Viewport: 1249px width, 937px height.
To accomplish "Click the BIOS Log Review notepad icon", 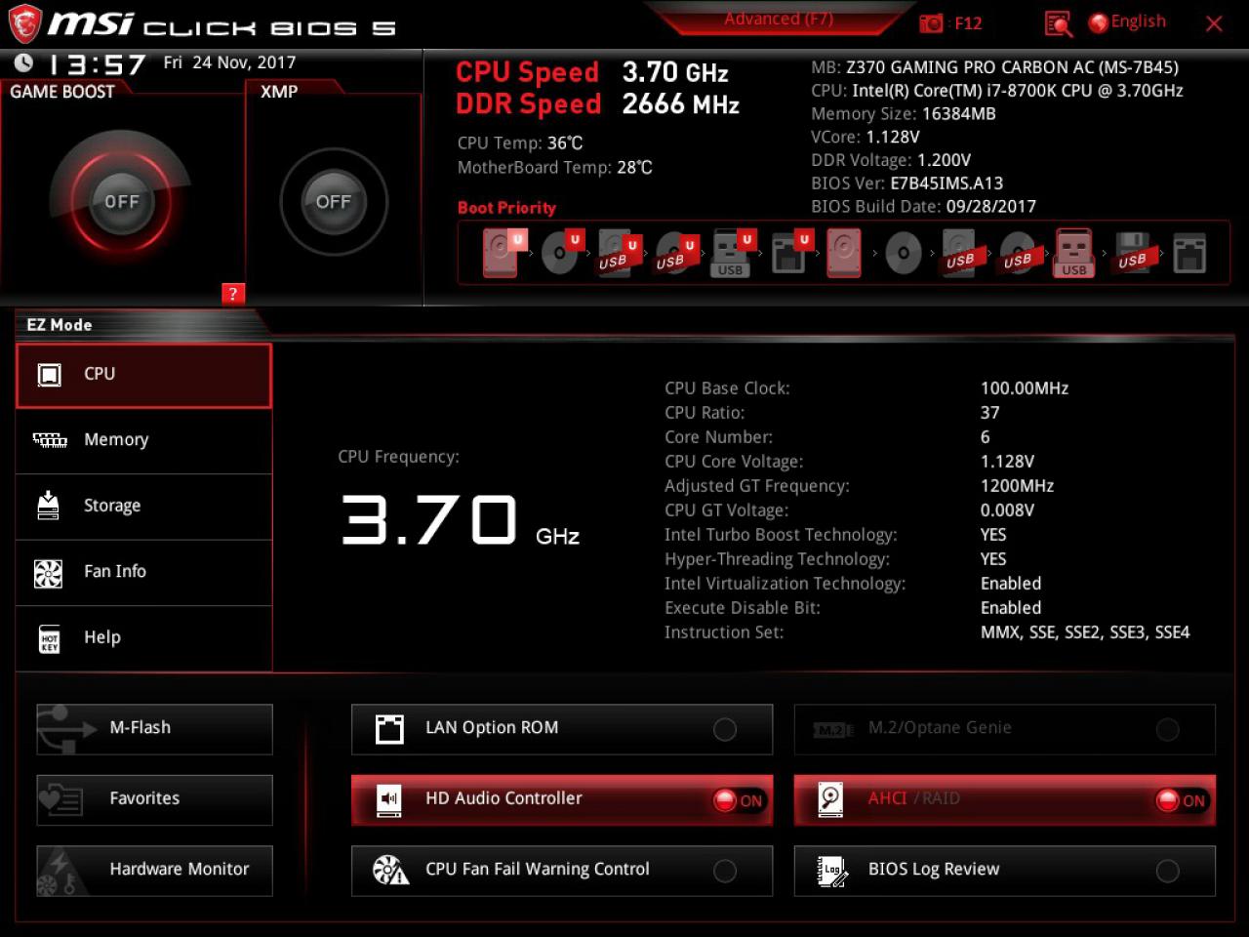I will coord(832,871).
